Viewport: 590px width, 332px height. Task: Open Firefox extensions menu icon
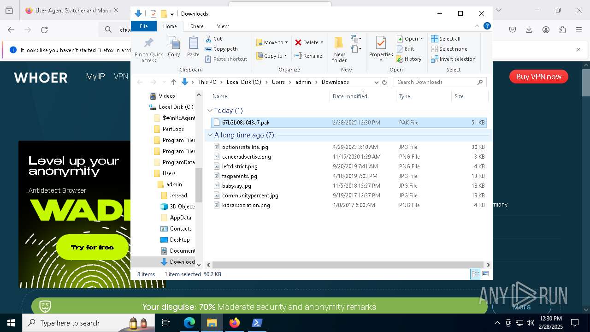[x=562, y=30]
